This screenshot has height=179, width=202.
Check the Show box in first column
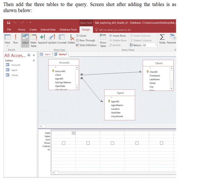(x=63, y=143)
